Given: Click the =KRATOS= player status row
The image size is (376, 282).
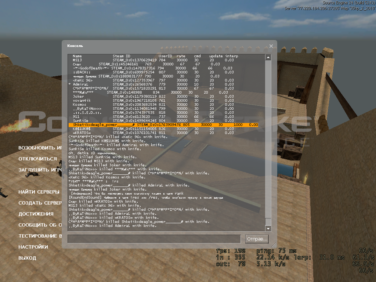Looking at the screenshot, I should click(x=153, y=133).
